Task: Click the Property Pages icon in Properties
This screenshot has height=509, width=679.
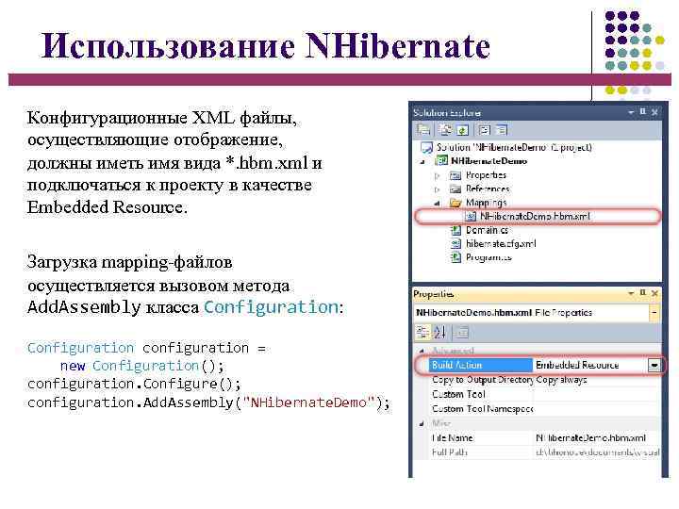Action: (x=462, y=333)
